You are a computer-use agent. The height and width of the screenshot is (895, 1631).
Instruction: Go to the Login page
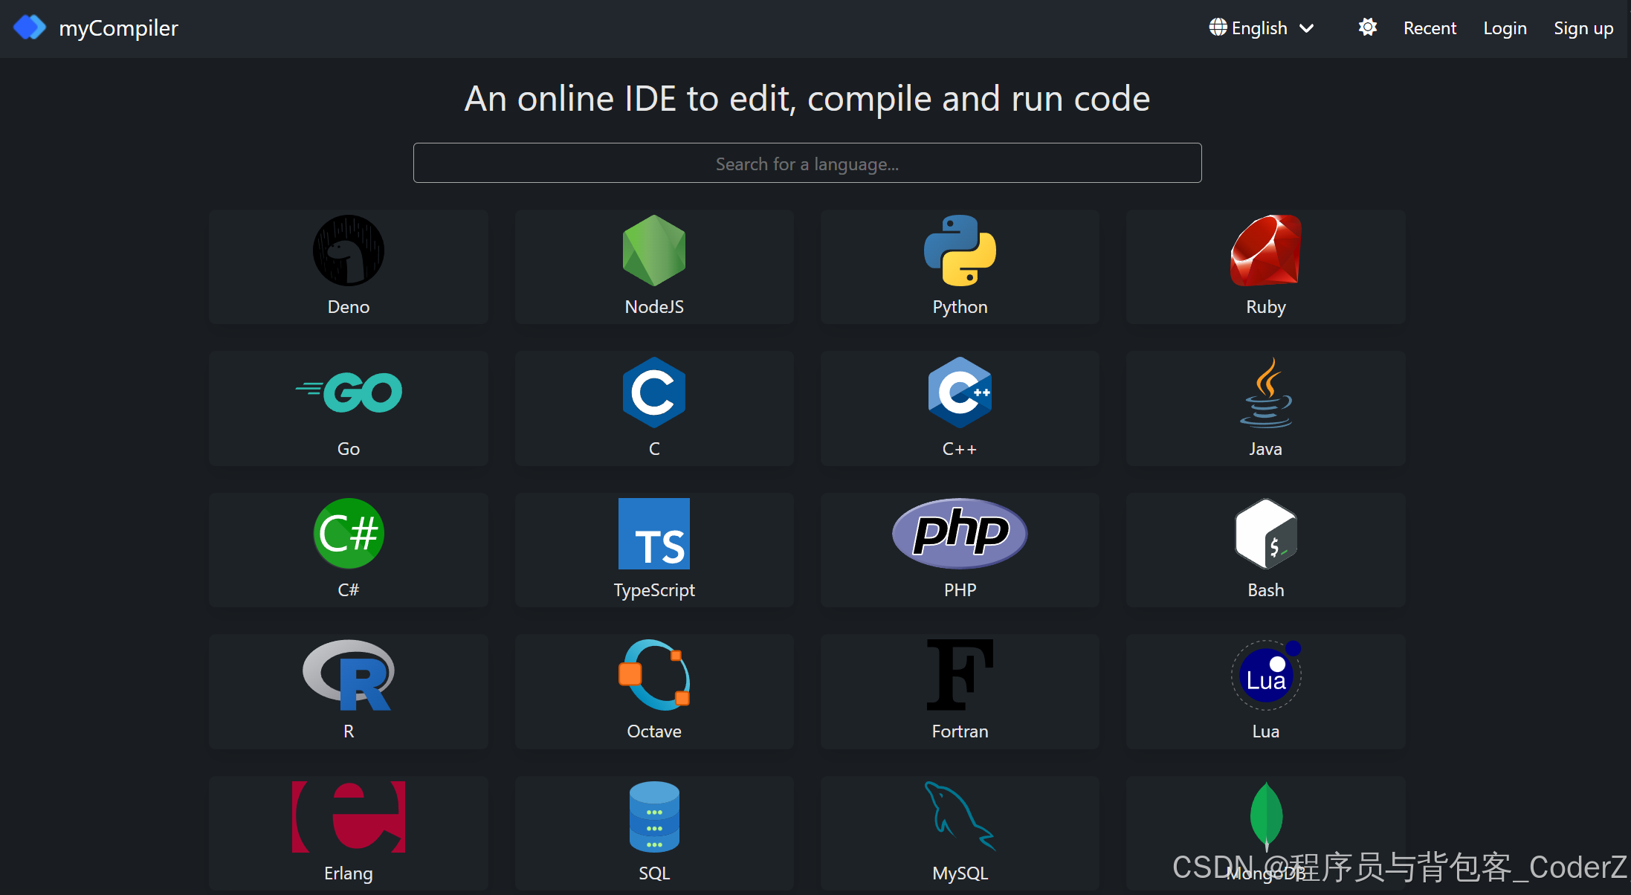point(1505,28)
